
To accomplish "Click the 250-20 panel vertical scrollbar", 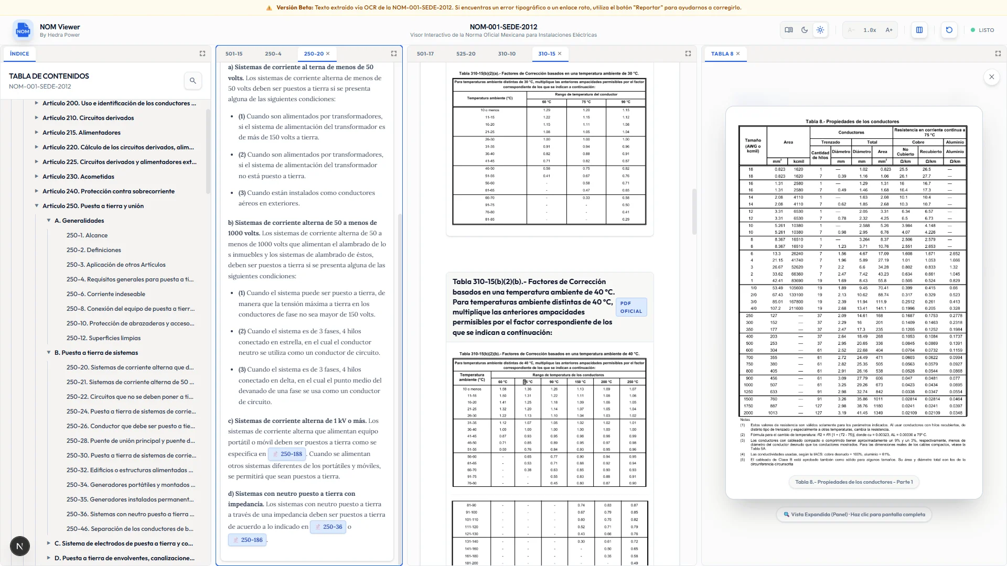I will point(400,389).
